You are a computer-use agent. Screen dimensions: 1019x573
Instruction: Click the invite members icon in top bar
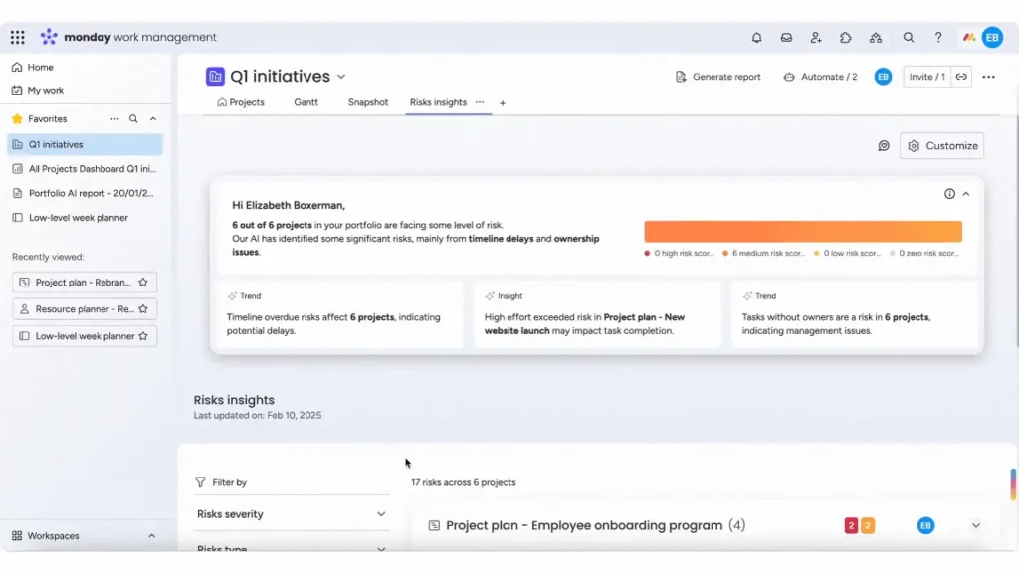[x=816, y=38]
